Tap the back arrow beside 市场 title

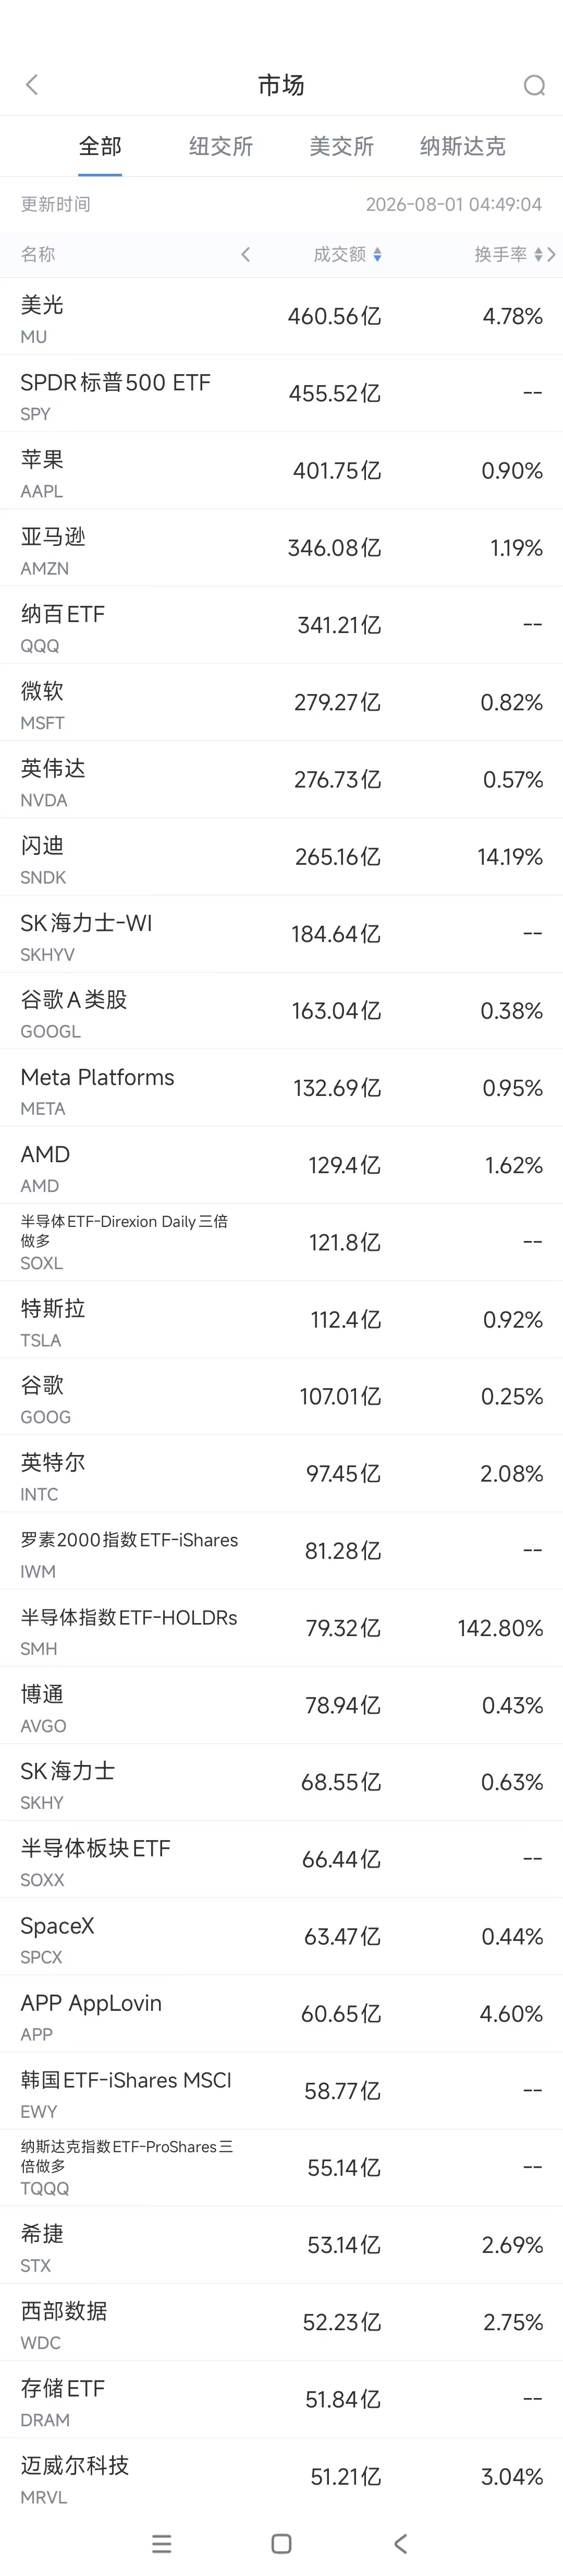pos(32,85)
